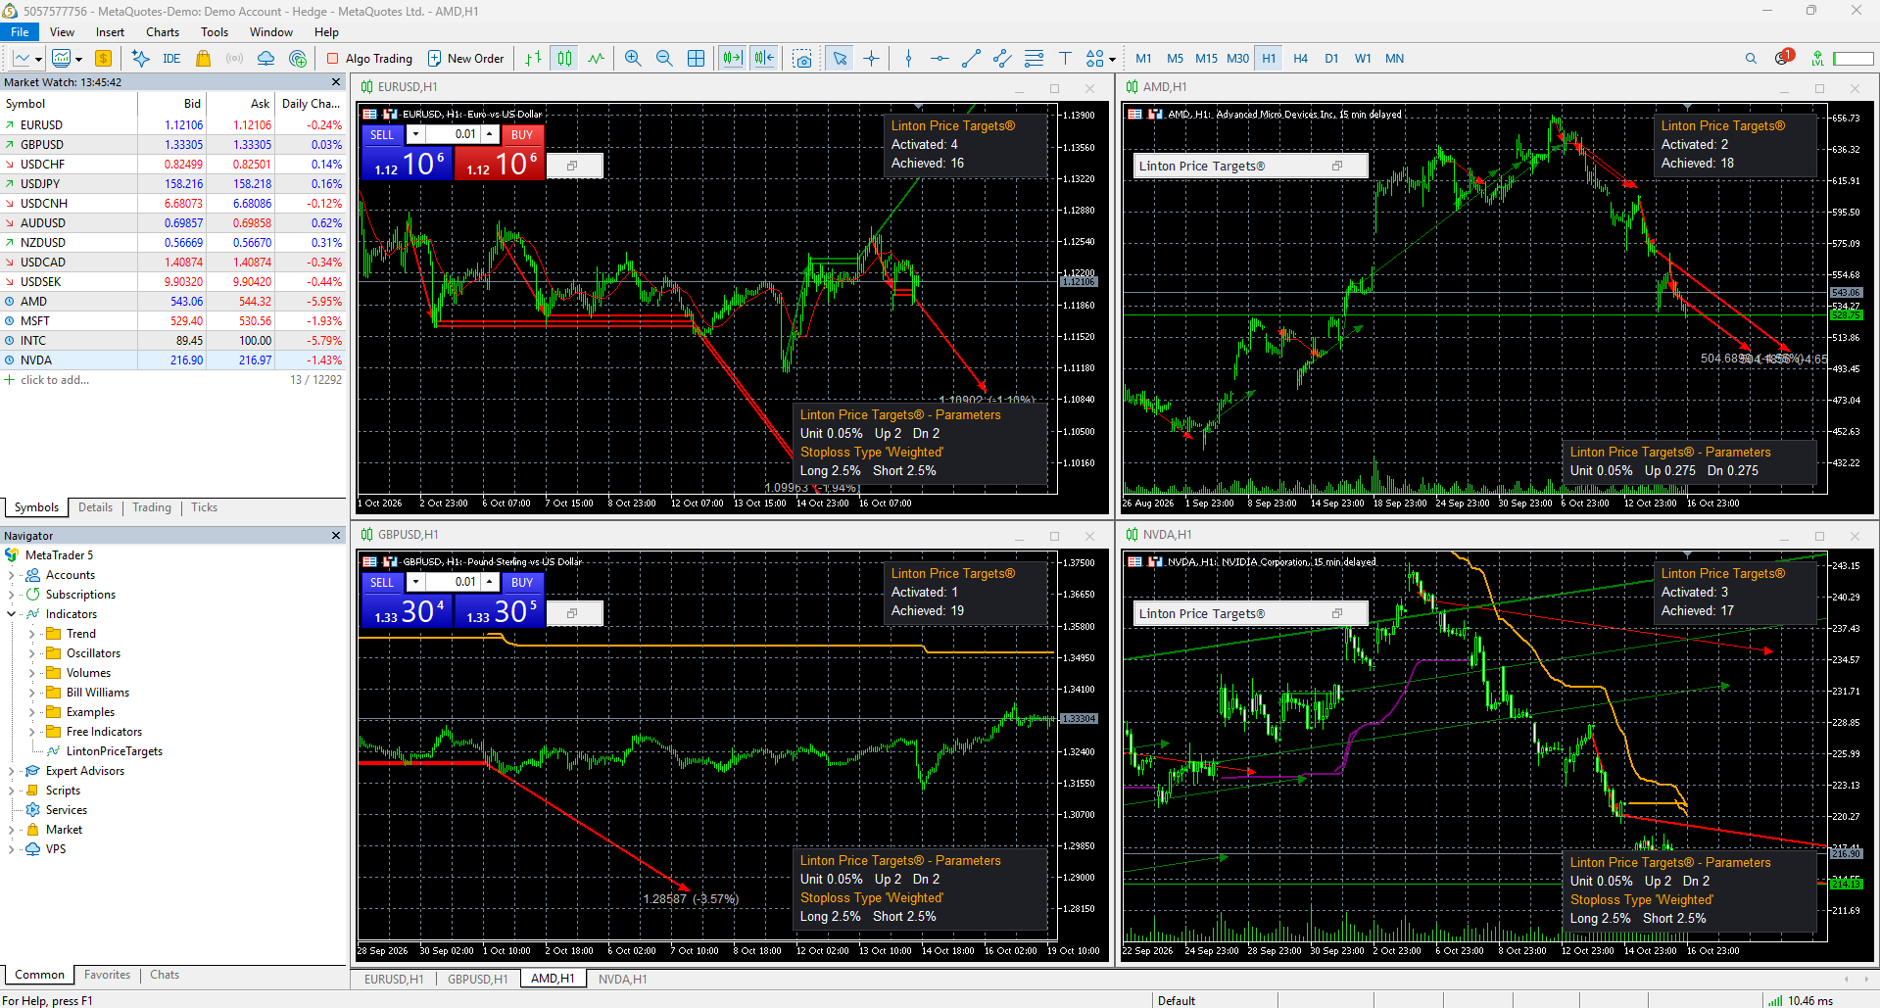1880x1008 pixels.
Task: Open the MQL5 IDE editor
Action: (171, 59)
